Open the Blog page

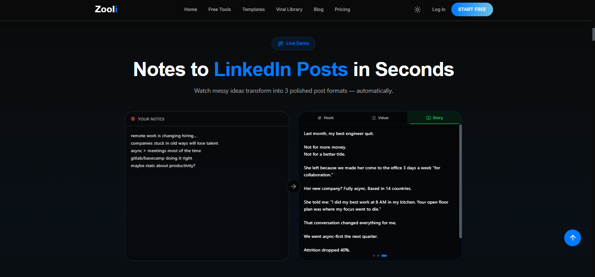pos(319,9)
